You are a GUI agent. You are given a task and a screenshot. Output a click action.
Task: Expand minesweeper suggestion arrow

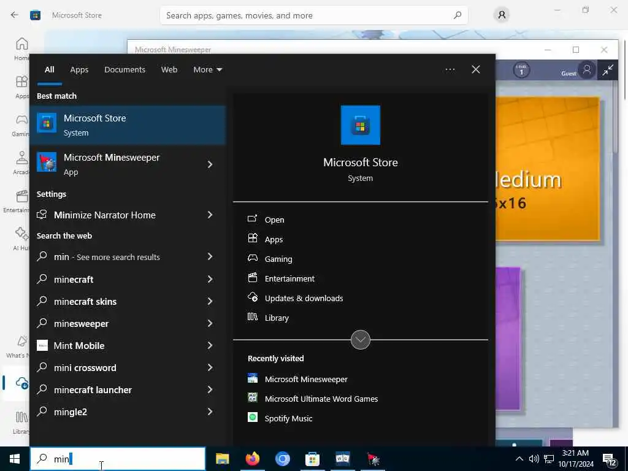210,323
